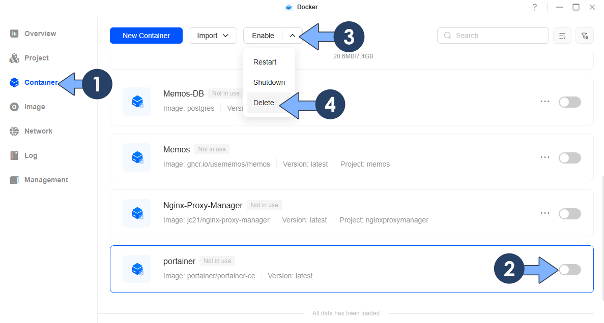Open the Overview section
The height and width of the screenshot is (323, 604).
(x=33, y=34)
